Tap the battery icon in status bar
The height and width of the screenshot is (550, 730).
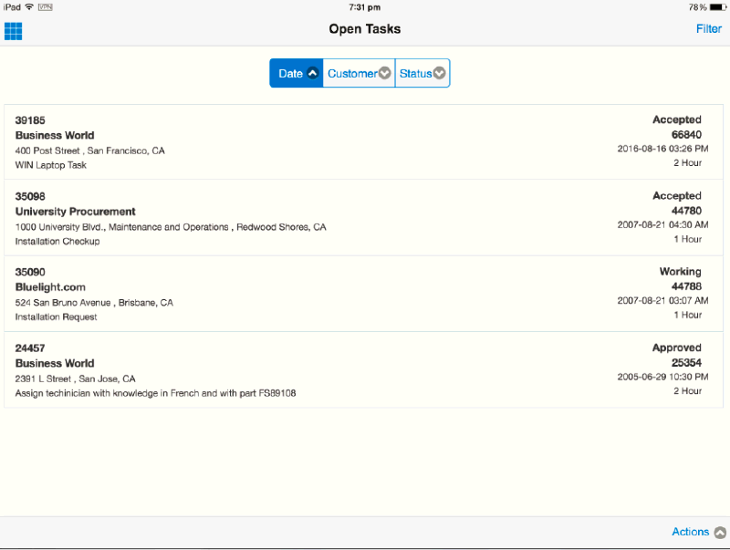pos(718,7)
